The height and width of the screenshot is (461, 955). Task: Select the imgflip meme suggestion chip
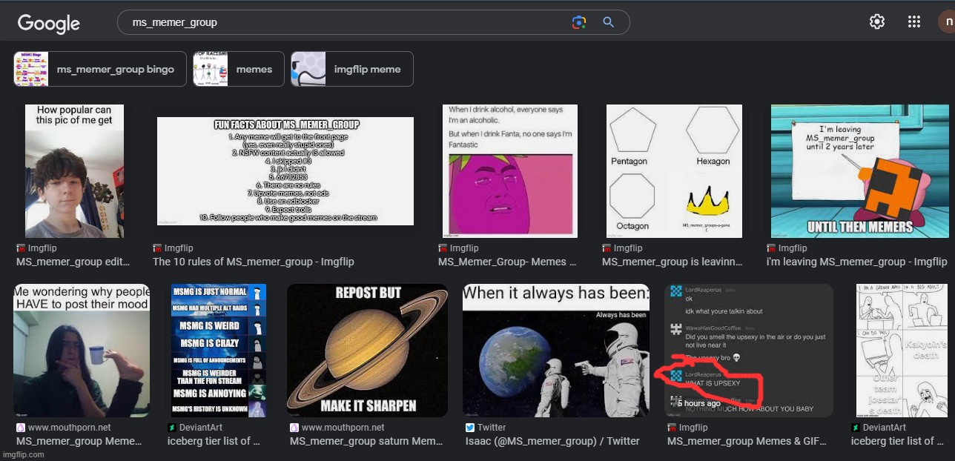[352, 69]
